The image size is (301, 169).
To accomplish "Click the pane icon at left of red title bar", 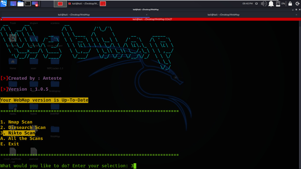I will (2, 19).
